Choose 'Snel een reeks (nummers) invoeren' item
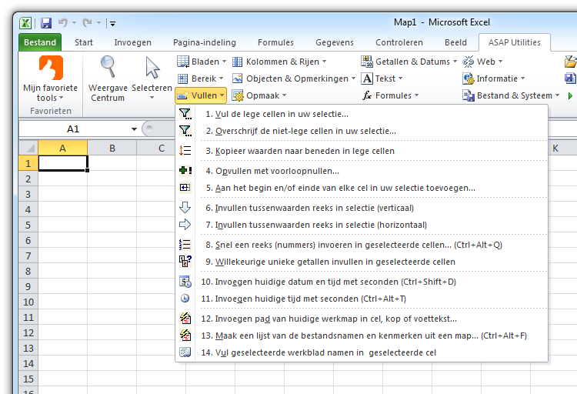The width and height of the screenshot is (577, 394). [x=362, y=245]
